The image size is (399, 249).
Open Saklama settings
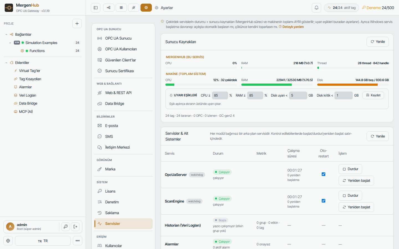tap(123, 213)
